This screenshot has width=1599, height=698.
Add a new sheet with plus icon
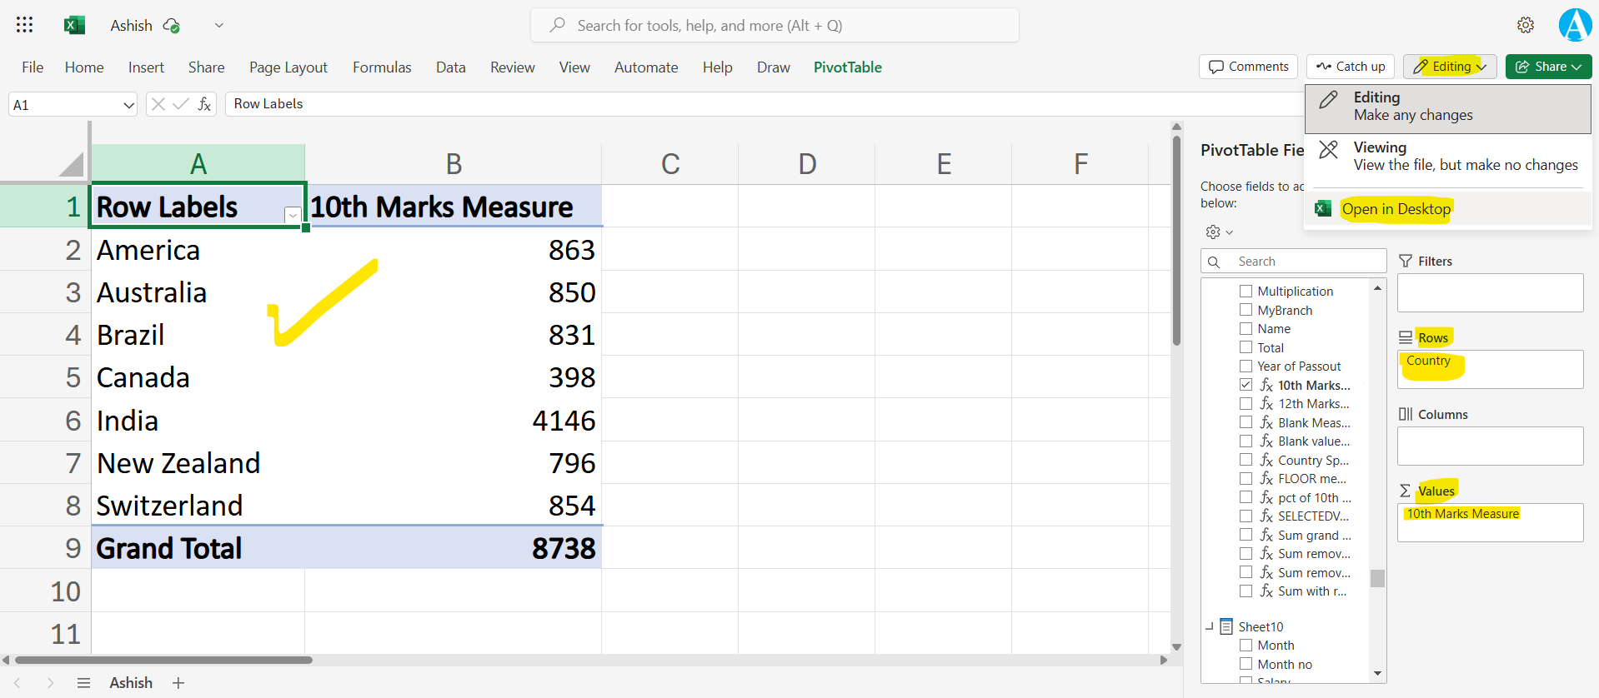(178, 683)
